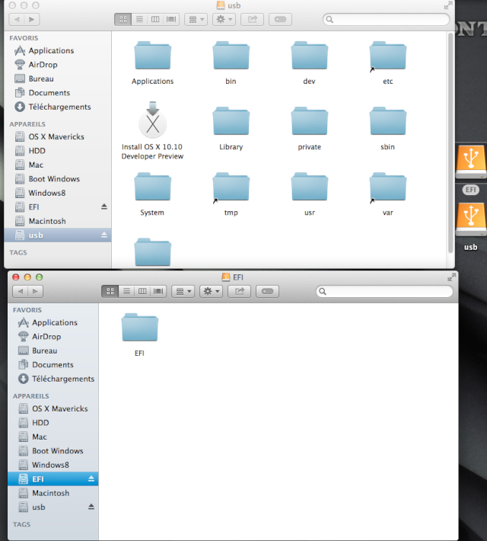Open action gear menu in usb window
The image size is (487, 541).
[224, 19]
